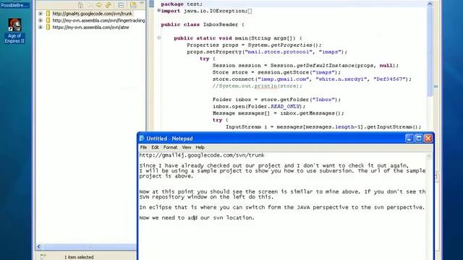Screen dimensions: 463x260
Task: Open Notepad's Format menu
Action: [171, 147]
